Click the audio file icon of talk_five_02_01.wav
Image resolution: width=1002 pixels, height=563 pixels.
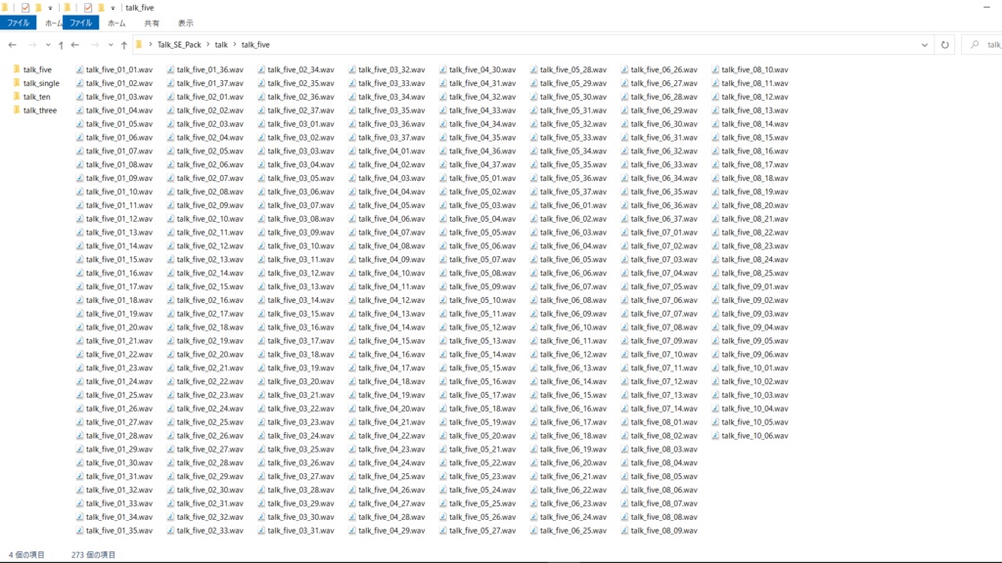(170, 97)
